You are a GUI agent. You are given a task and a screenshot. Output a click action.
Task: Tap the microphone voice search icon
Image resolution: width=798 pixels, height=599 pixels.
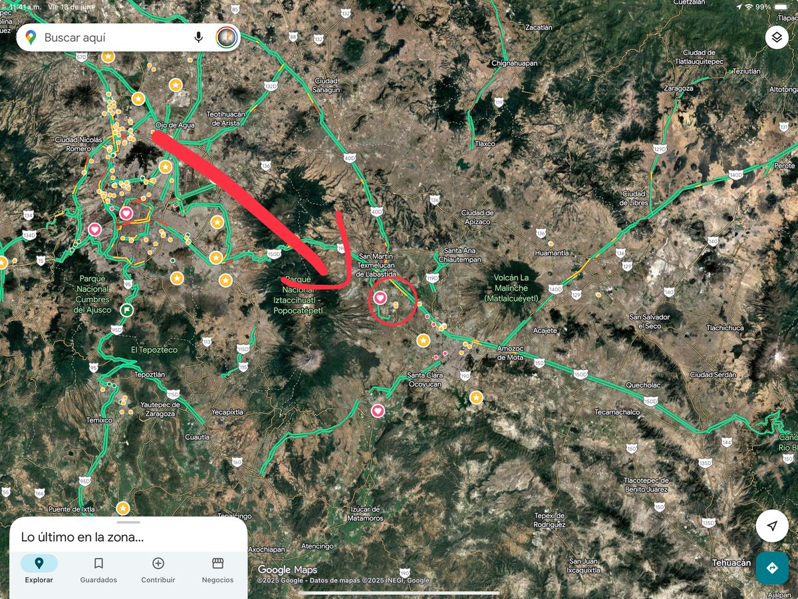click(198, 37)
